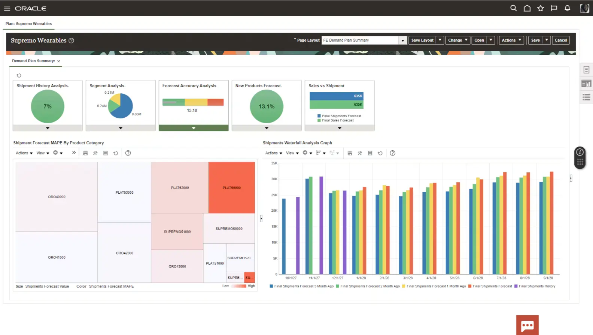Screen dimensions: 593x335
Task: Open the Favorites star icon
Action: 540,8
